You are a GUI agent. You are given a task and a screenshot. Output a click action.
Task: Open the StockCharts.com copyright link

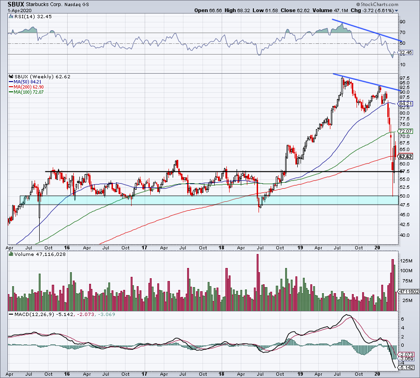click(x=377, y=4)
